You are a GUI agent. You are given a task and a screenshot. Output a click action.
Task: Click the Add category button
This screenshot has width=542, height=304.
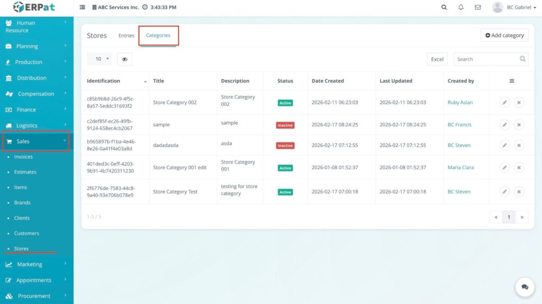click(x=504, y=35)
